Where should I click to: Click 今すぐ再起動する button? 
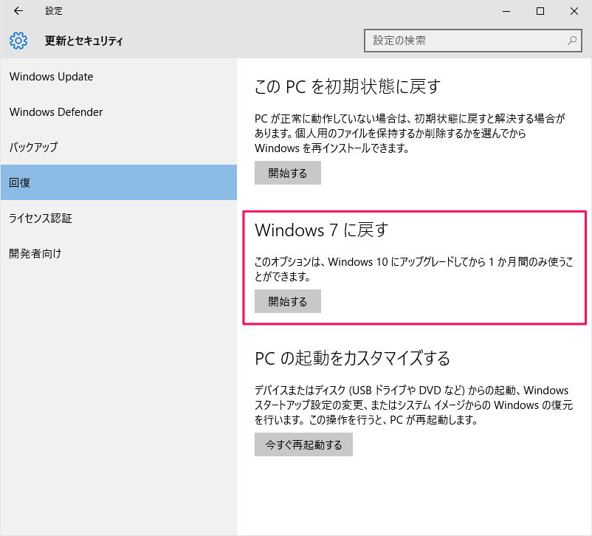pyautogui.click(x=303, y=444)
